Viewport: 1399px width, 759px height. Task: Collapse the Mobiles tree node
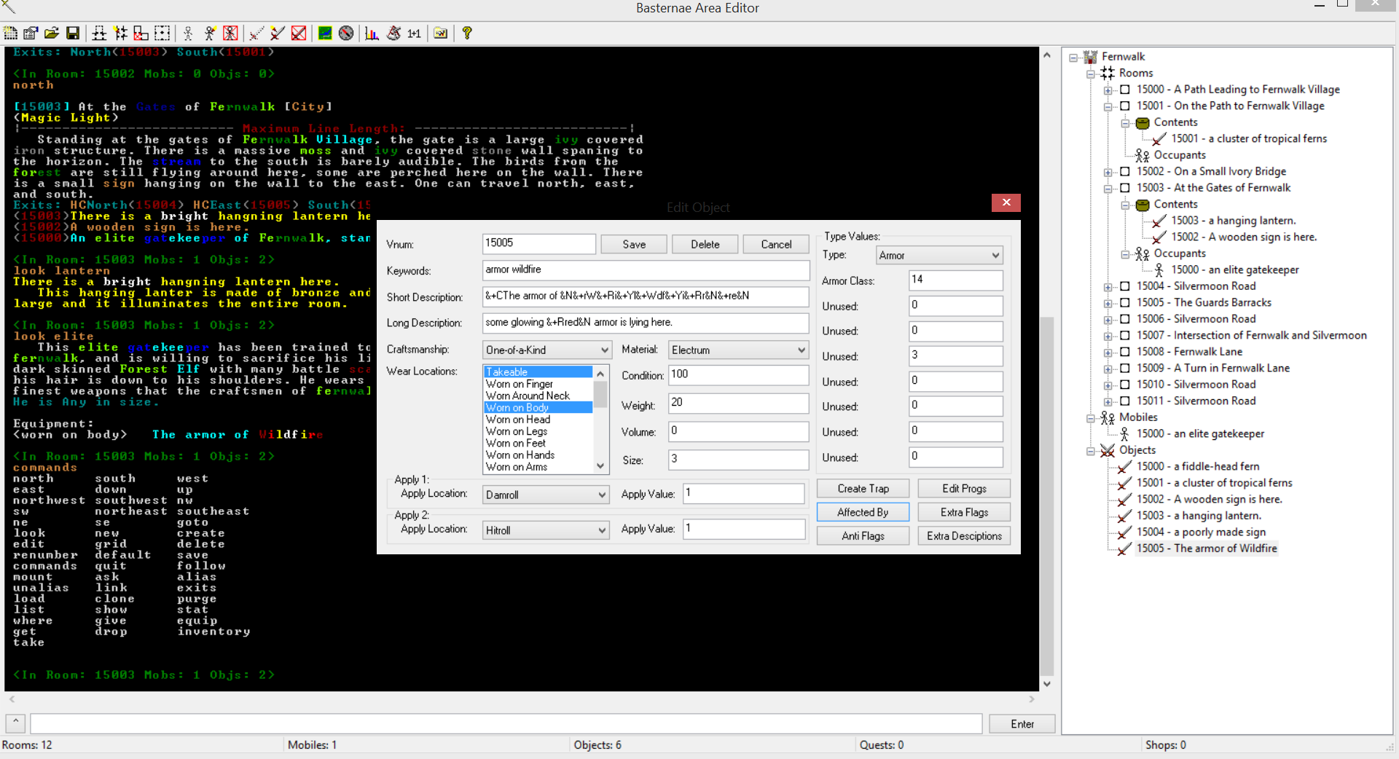point(1091,418)
